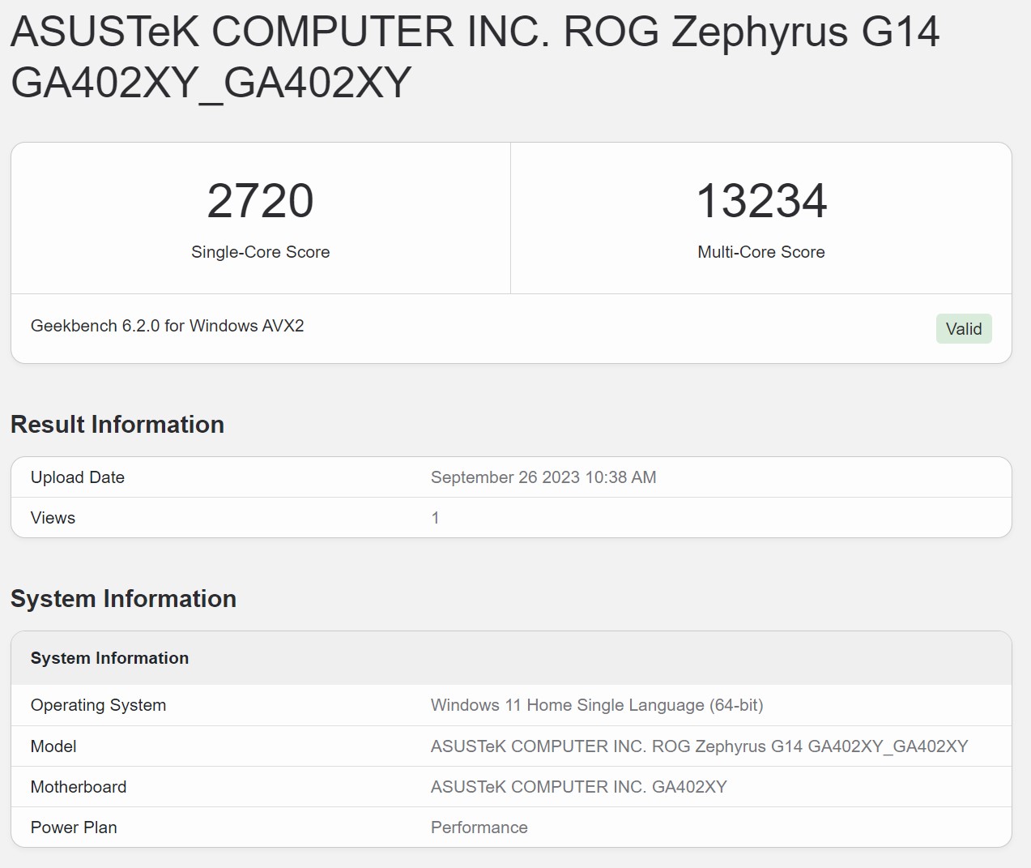The image size is (1031, 868).
Task: Click the view count value of 1
Action: click(435, 518)
